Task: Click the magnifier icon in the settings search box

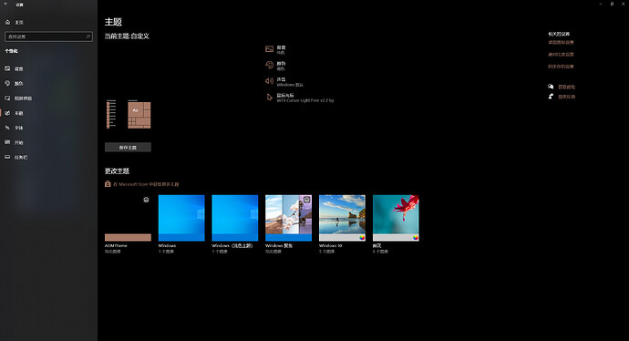Action: 88,36
